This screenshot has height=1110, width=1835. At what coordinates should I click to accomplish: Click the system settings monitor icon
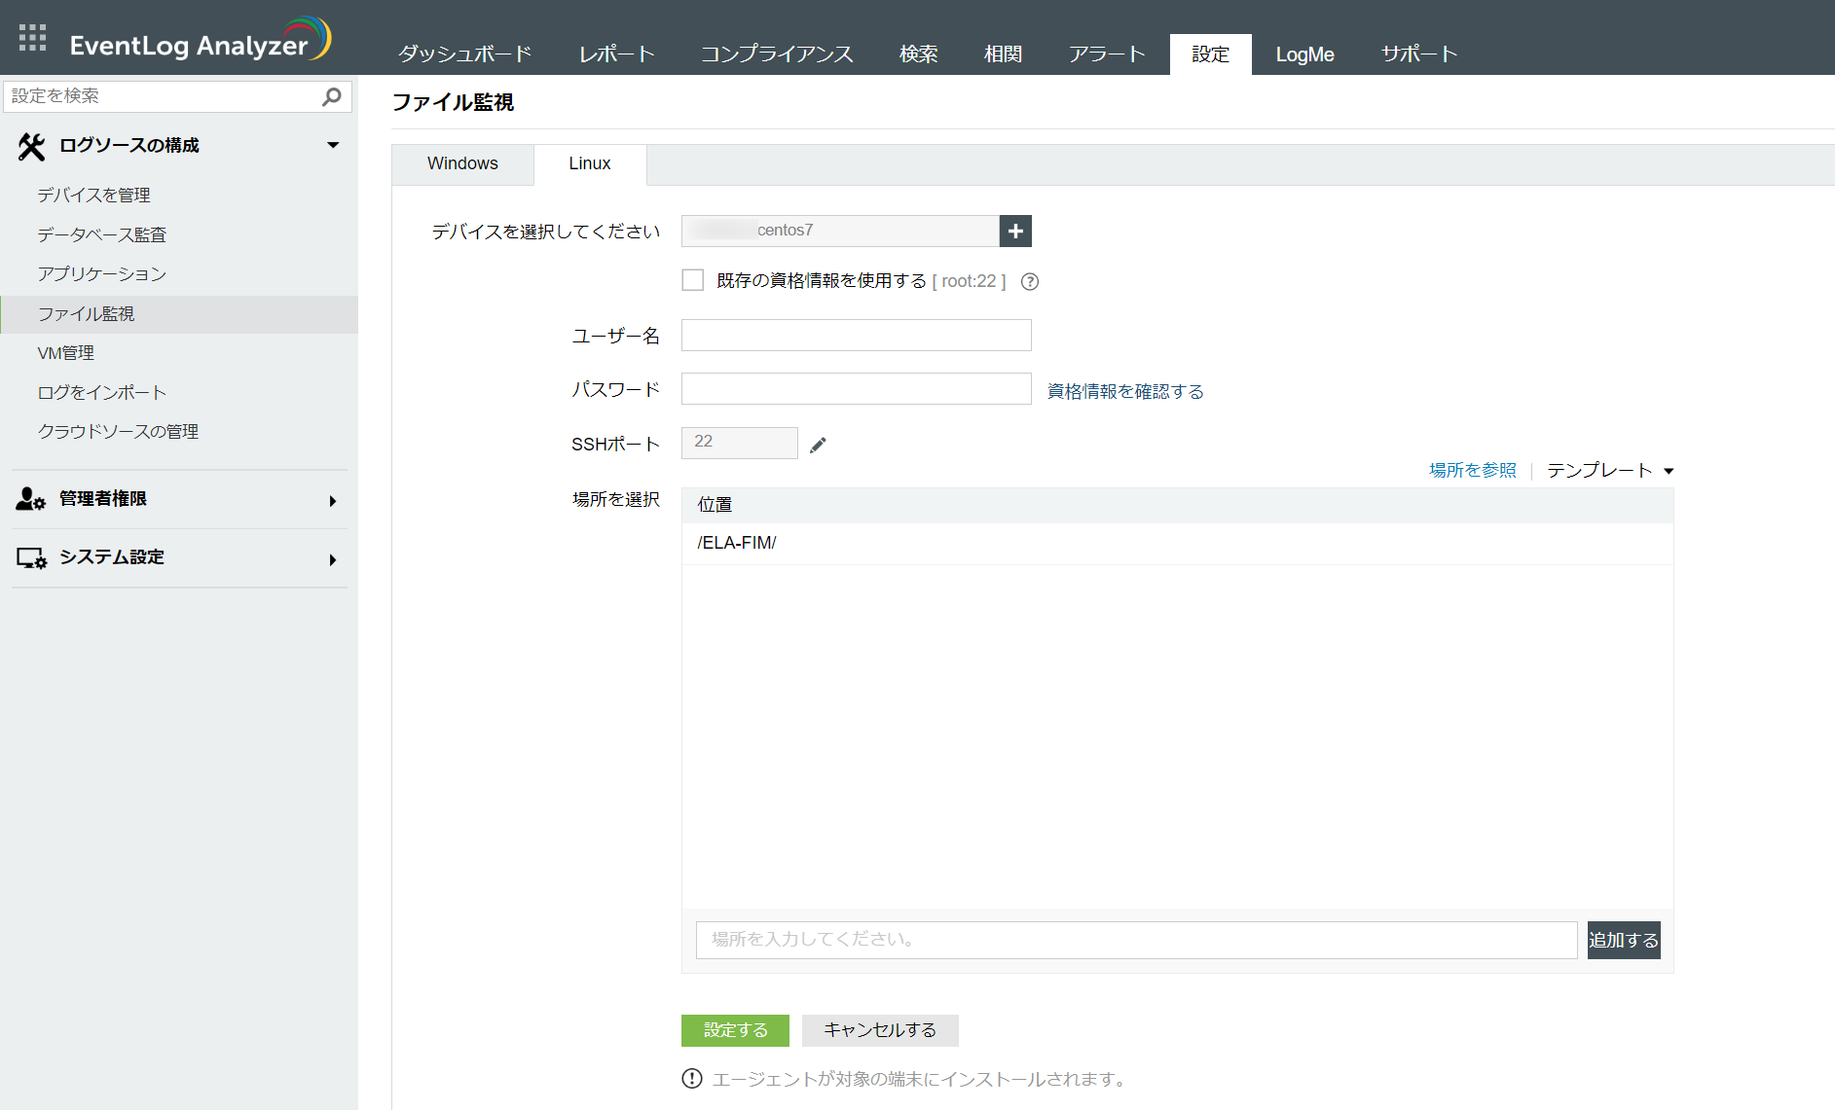(x=30, y=558)
